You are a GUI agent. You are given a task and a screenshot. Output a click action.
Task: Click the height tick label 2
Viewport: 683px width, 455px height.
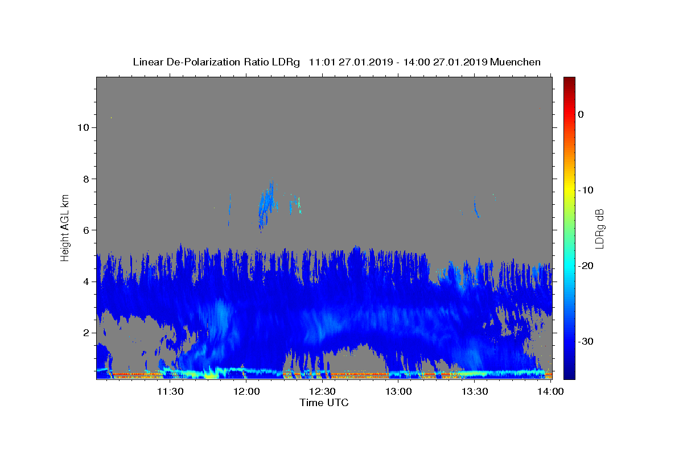click(85, 333)
